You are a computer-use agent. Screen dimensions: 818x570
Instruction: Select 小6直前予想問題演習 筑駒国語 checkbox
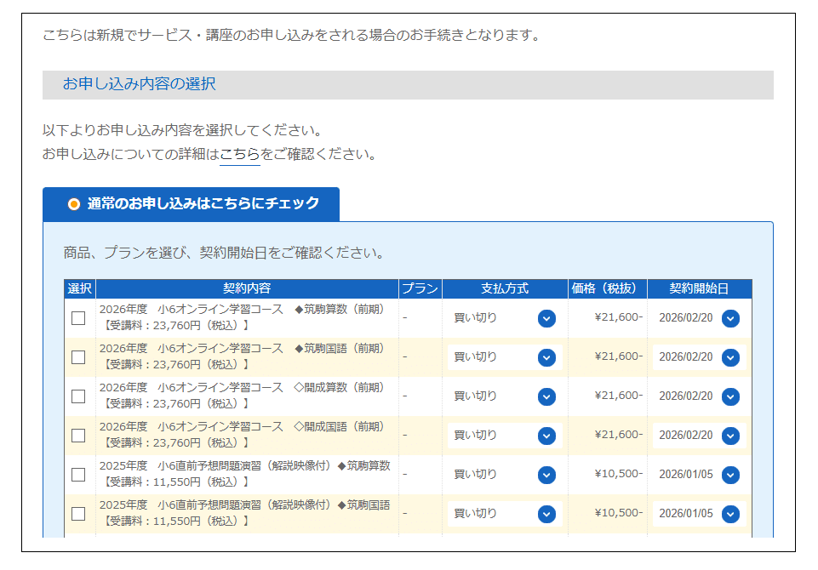click(78, 514)
